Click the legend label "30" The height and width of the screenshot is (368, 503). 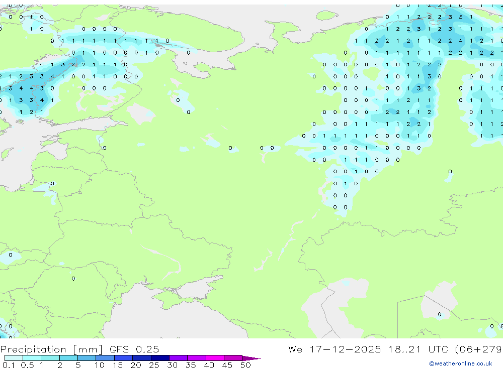click(x=173, y=365)
